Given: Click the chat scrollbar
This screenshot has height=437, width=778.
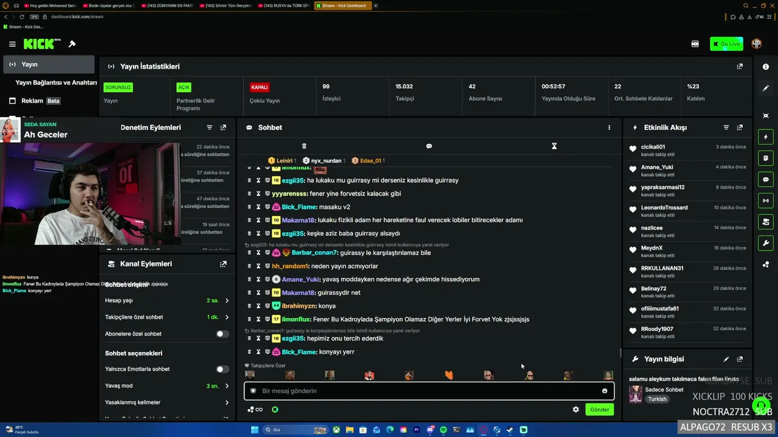Looking at the screenshot, I should point(620,353).
